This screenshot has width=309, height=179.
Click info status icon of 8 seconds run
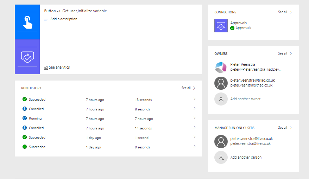point(25,109)
